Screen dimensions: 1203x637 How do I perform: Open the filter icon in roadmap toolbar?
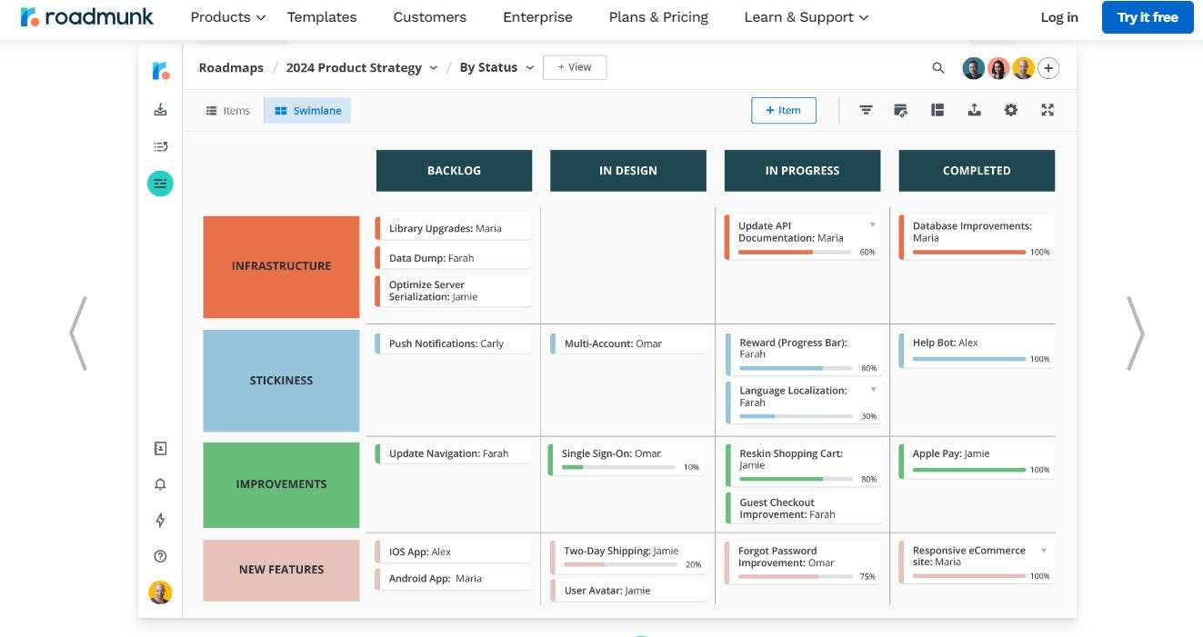[x=866, y=110]
